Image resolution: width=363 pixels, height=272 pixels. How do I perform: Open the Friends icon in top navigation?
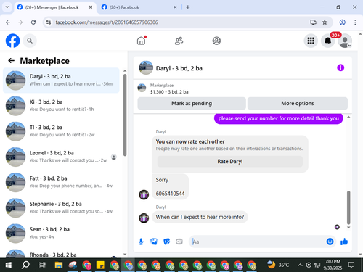coord(179,41)
